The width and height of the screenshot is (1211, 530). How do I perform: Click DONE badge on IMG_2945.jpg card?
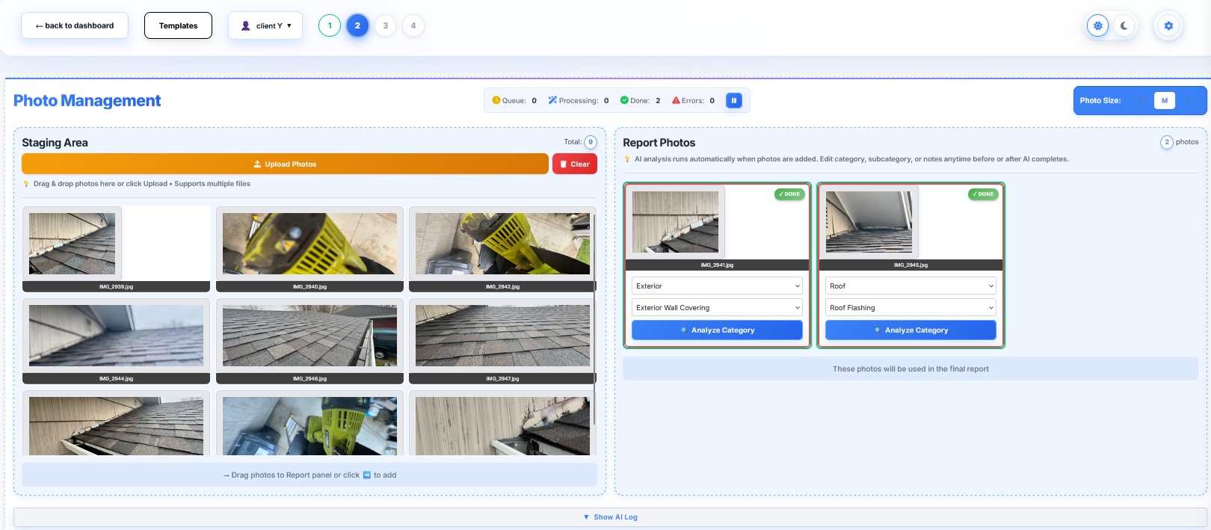tap(983, 194)
